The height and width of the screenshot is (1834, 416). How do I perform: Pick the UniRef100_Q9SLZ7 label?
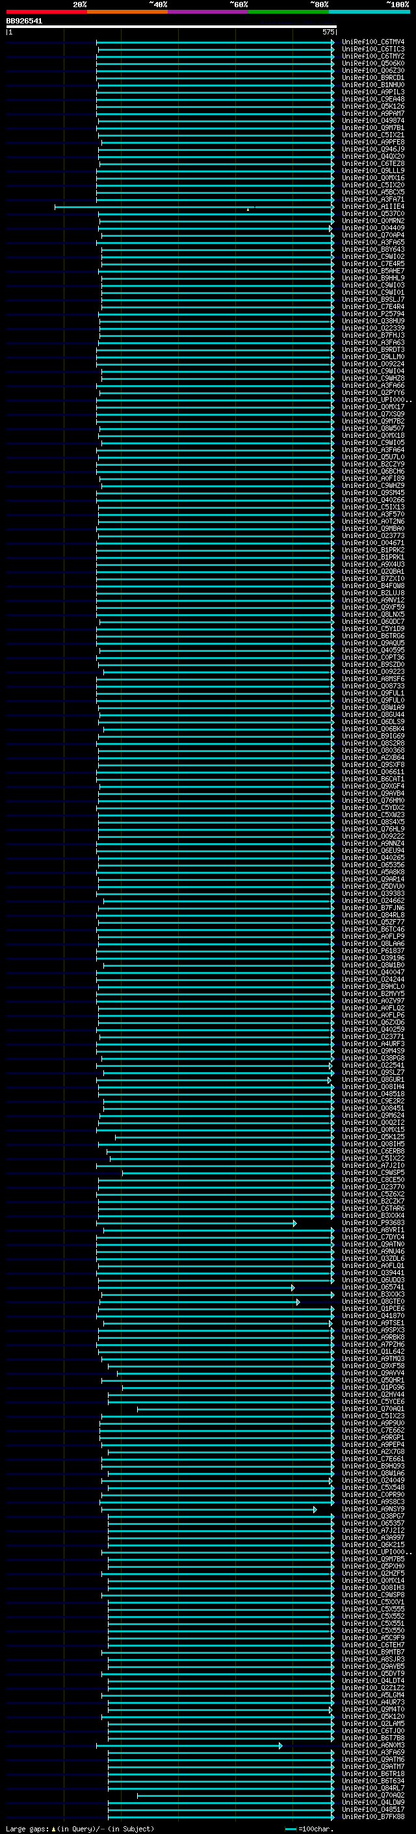pyautogui.click(x=373, y=1072)
